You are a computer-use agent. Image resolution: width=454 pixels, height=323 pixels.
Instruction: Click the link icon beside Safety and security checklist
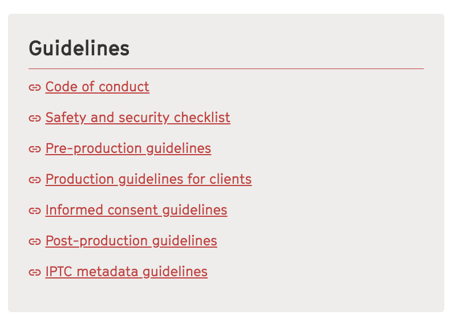point(35,118)
